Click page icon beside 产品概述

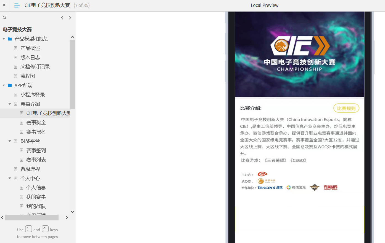[16, 48]
